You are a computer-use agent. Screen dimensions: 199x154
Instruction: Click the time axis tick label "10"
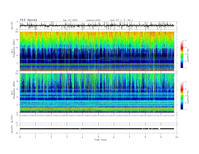coord(177,137)
